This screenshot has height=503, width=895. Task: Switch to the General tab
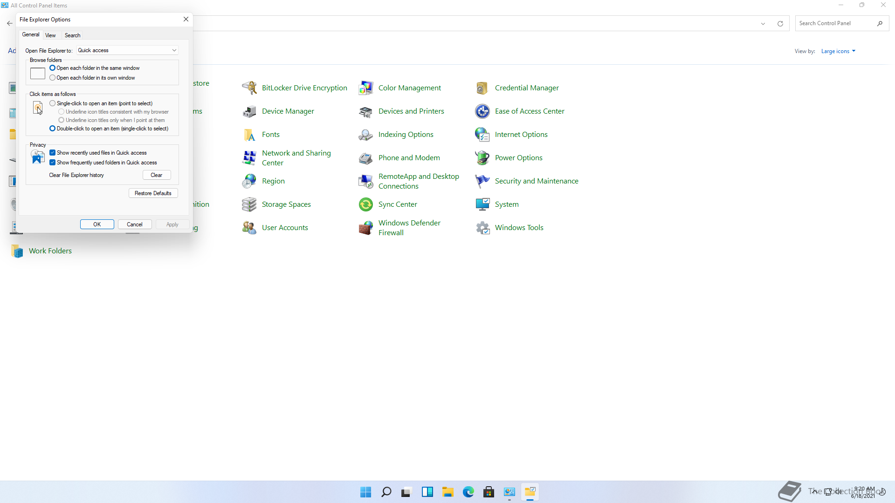pos(31,34)
